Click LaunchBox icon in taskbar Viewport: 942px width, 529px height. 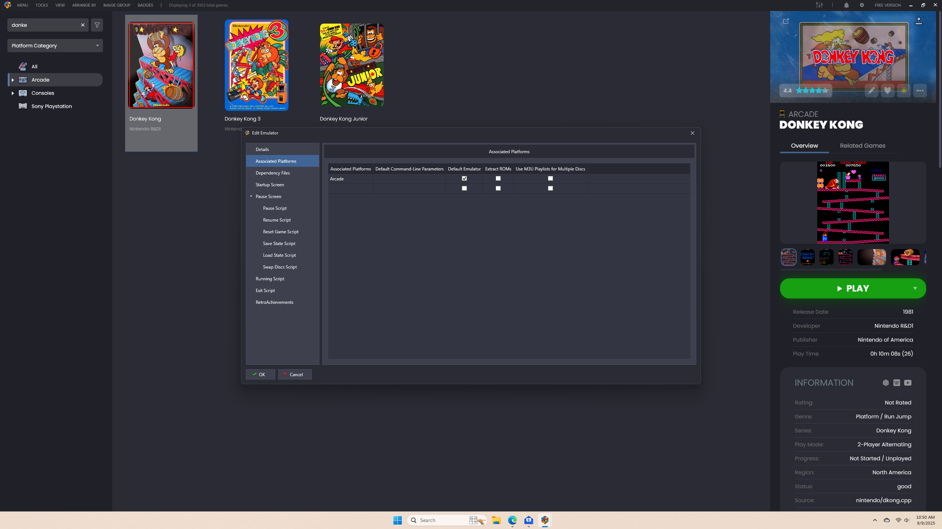tap(545, 520)
